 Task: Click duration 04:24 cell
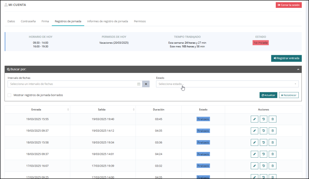click(x=159, y=154)
